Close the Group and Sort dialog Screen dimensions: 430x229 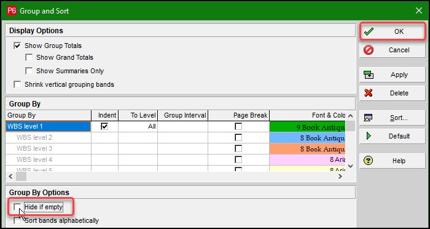(419, 10)
